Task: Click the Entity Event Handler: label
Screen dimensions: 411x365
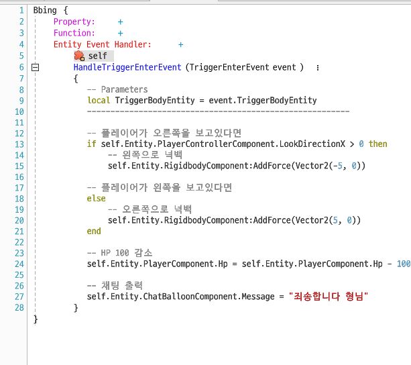Action: [103, 44]
